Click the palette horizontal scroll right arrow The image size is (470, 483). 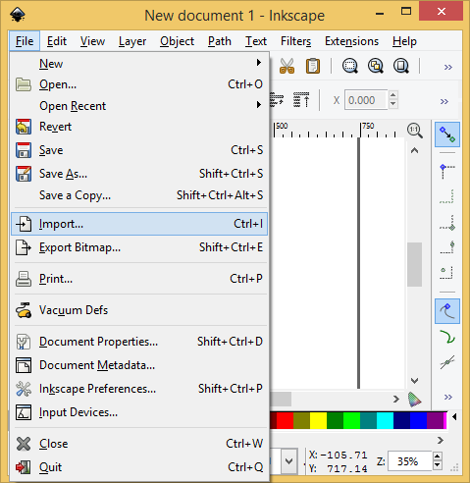[441, 441]
